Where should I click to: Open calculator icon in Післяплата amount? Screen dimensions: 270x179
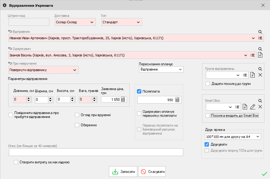point(178,100)
